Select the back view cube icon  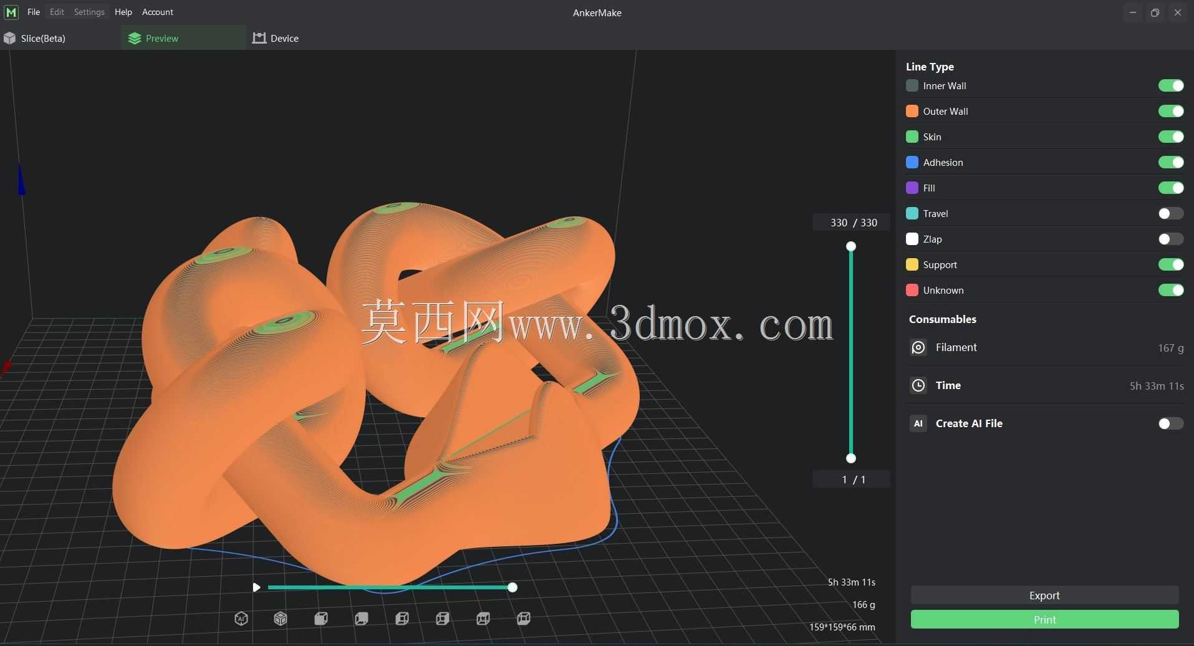click(362, 619)
